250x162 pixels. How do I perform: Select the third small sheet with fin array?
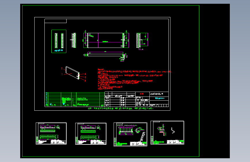click(x=130, y=134)
